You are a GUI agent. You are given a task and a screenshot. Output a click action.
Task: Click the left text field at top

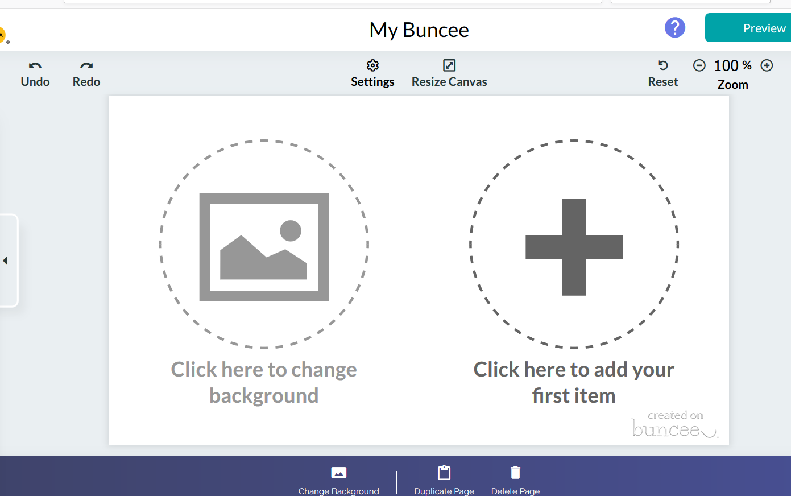[333, 1]
